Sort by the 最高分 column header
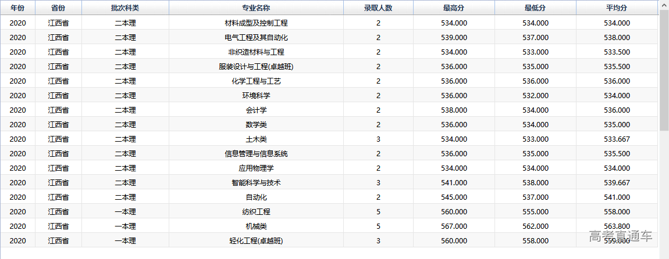 tap(454, 8)
